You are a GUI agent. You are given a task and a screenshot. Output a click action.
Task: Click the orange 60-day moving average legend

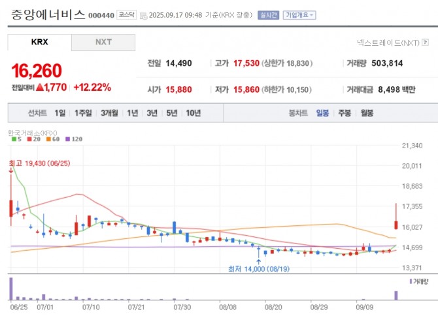coord(53,139)
